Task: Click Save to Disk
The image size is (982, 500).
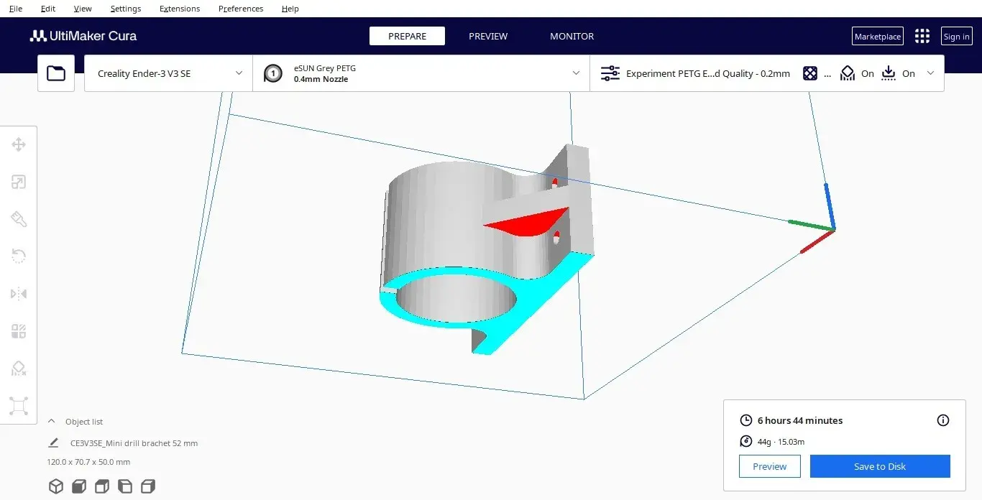Action: (880, 466)
